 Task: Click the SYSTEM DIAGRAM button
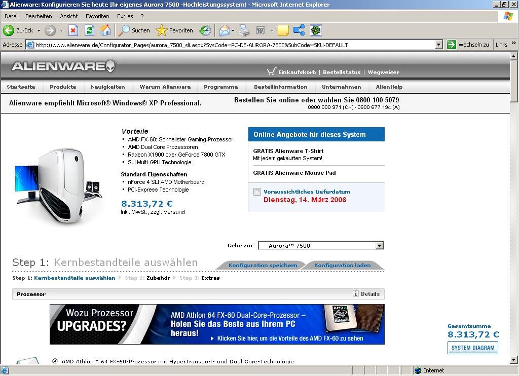473,348
